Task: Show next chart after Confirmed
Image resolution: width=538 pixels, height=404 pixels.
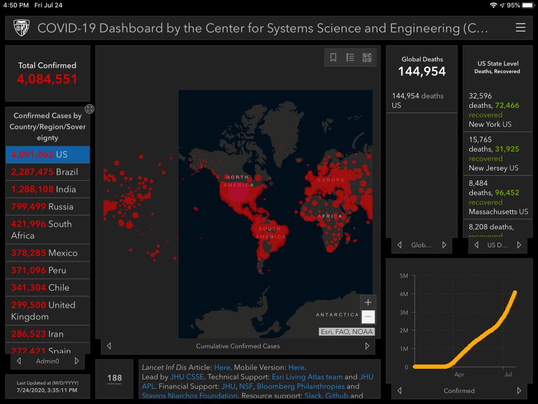Action: 519,391
